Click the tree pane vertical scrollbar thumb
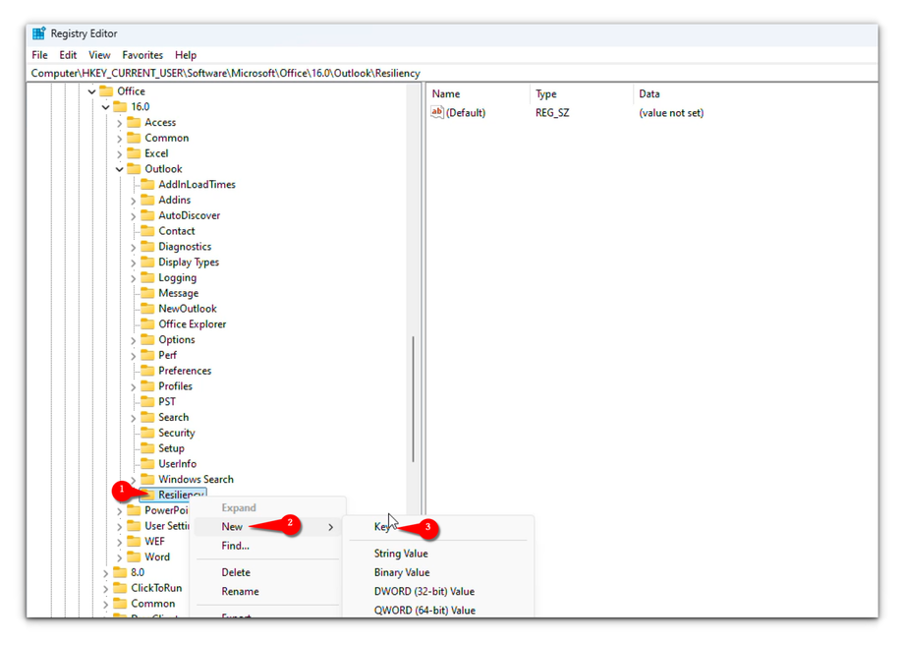 [414, 399]
